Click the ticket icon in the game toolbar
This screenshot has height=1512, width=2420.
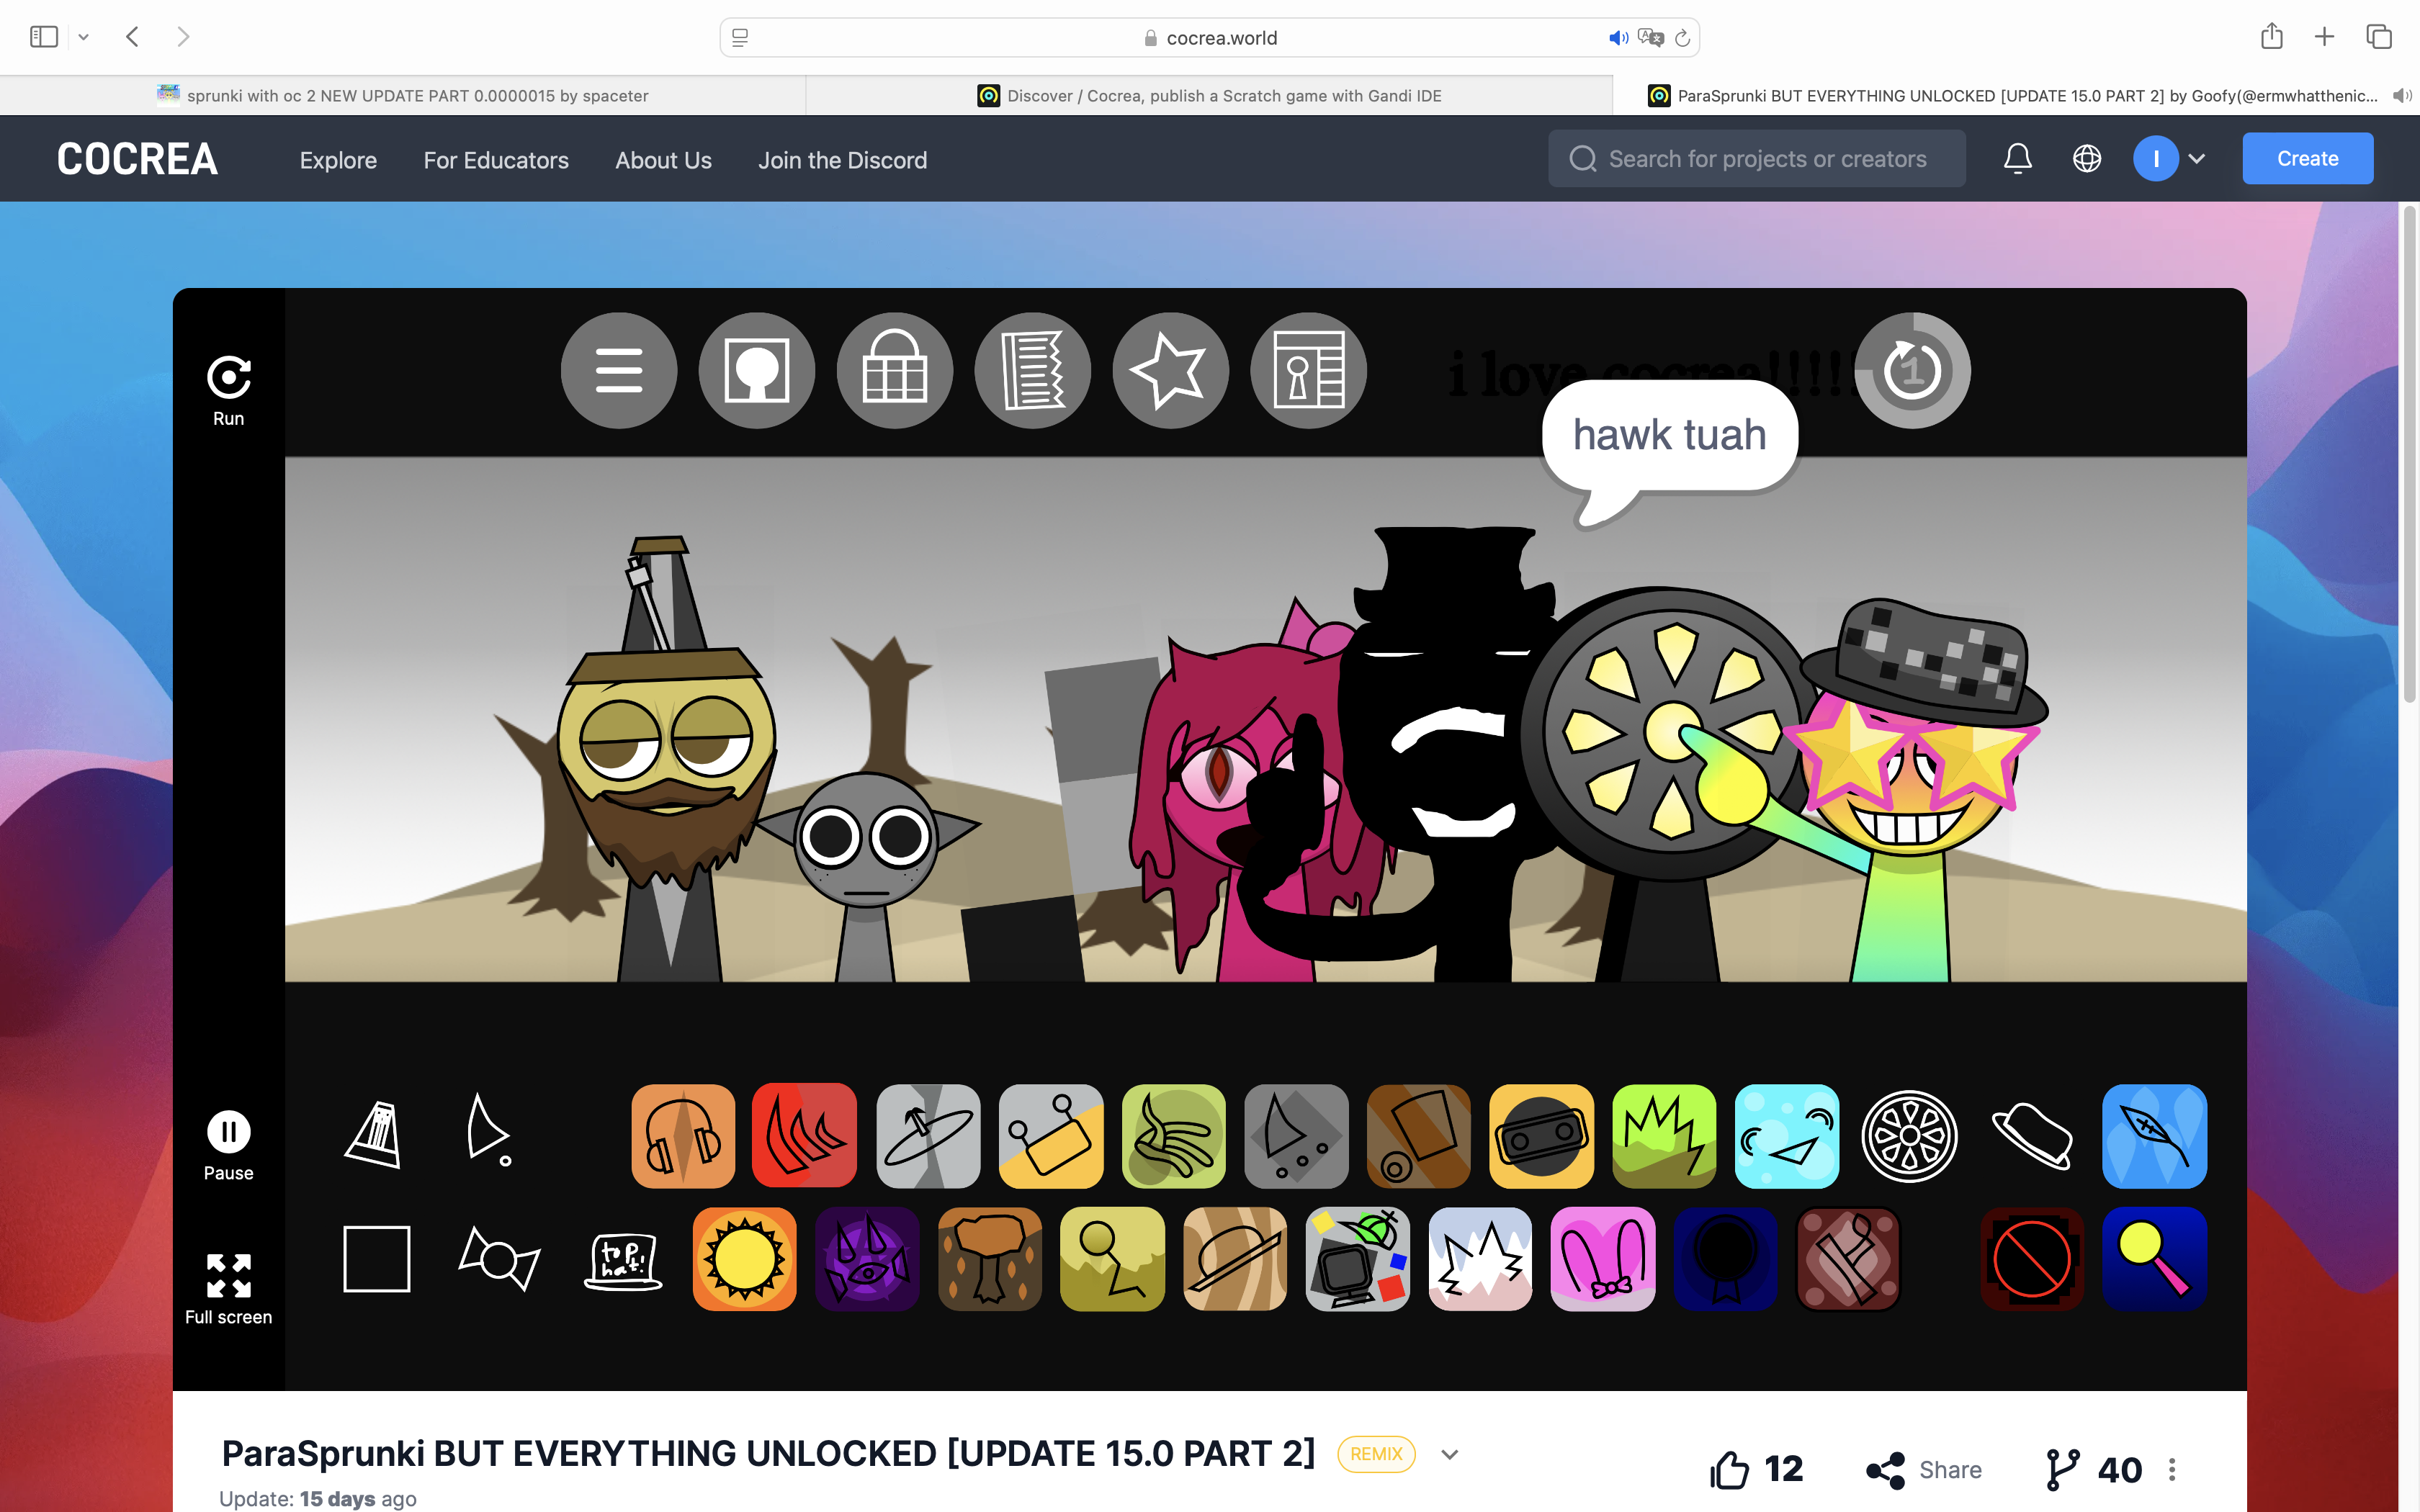1033,370
